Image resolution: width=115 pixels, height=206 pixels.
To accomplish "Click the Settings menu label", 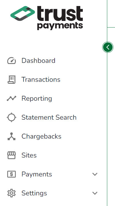I will click(34, 193).
